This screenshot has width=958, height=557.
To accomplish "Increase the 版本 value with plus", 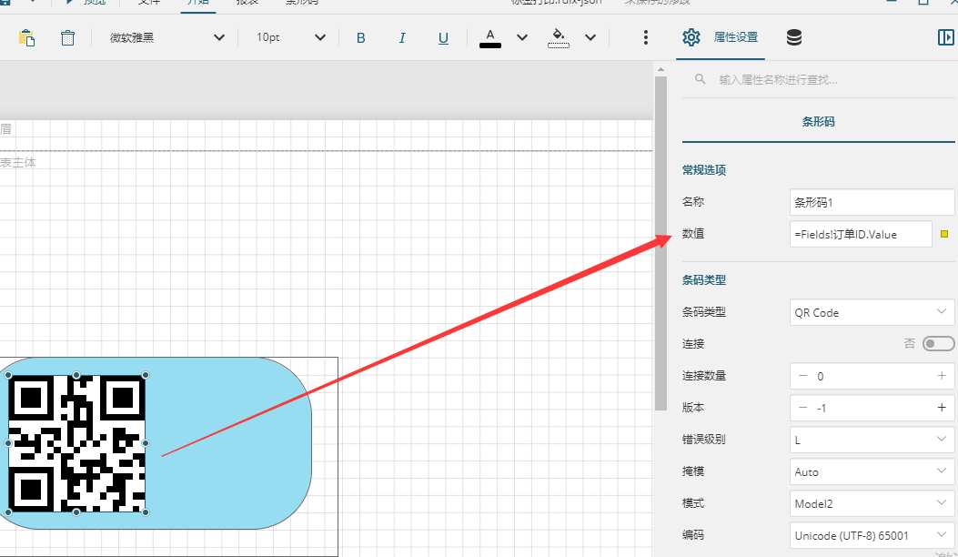I will pyautogui.click(x=942, y=408).
